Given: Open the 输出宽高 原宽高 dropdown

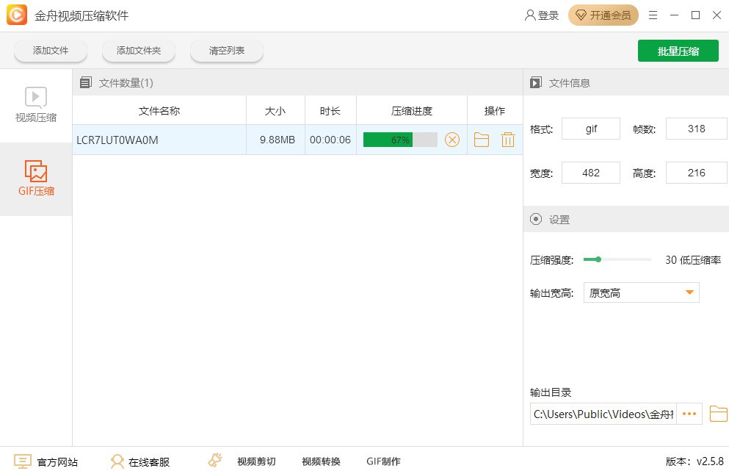Looking at the screenshot, I should coord(641,292).
